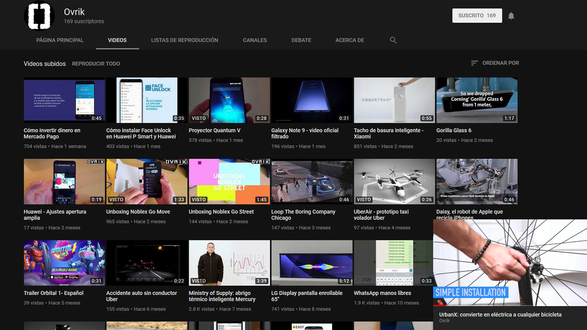Open the Videos subidos heading
Image resolution: width=587 pixels, height=330 pixels.
(44, 64)
